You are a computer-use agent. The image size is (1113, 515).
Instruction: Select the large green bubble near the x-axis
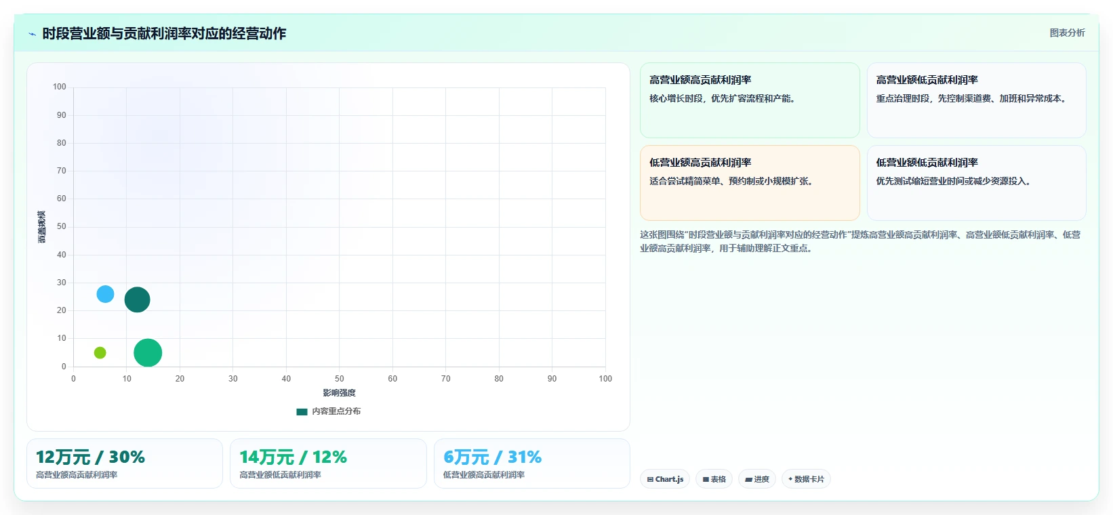pos(148,352)
